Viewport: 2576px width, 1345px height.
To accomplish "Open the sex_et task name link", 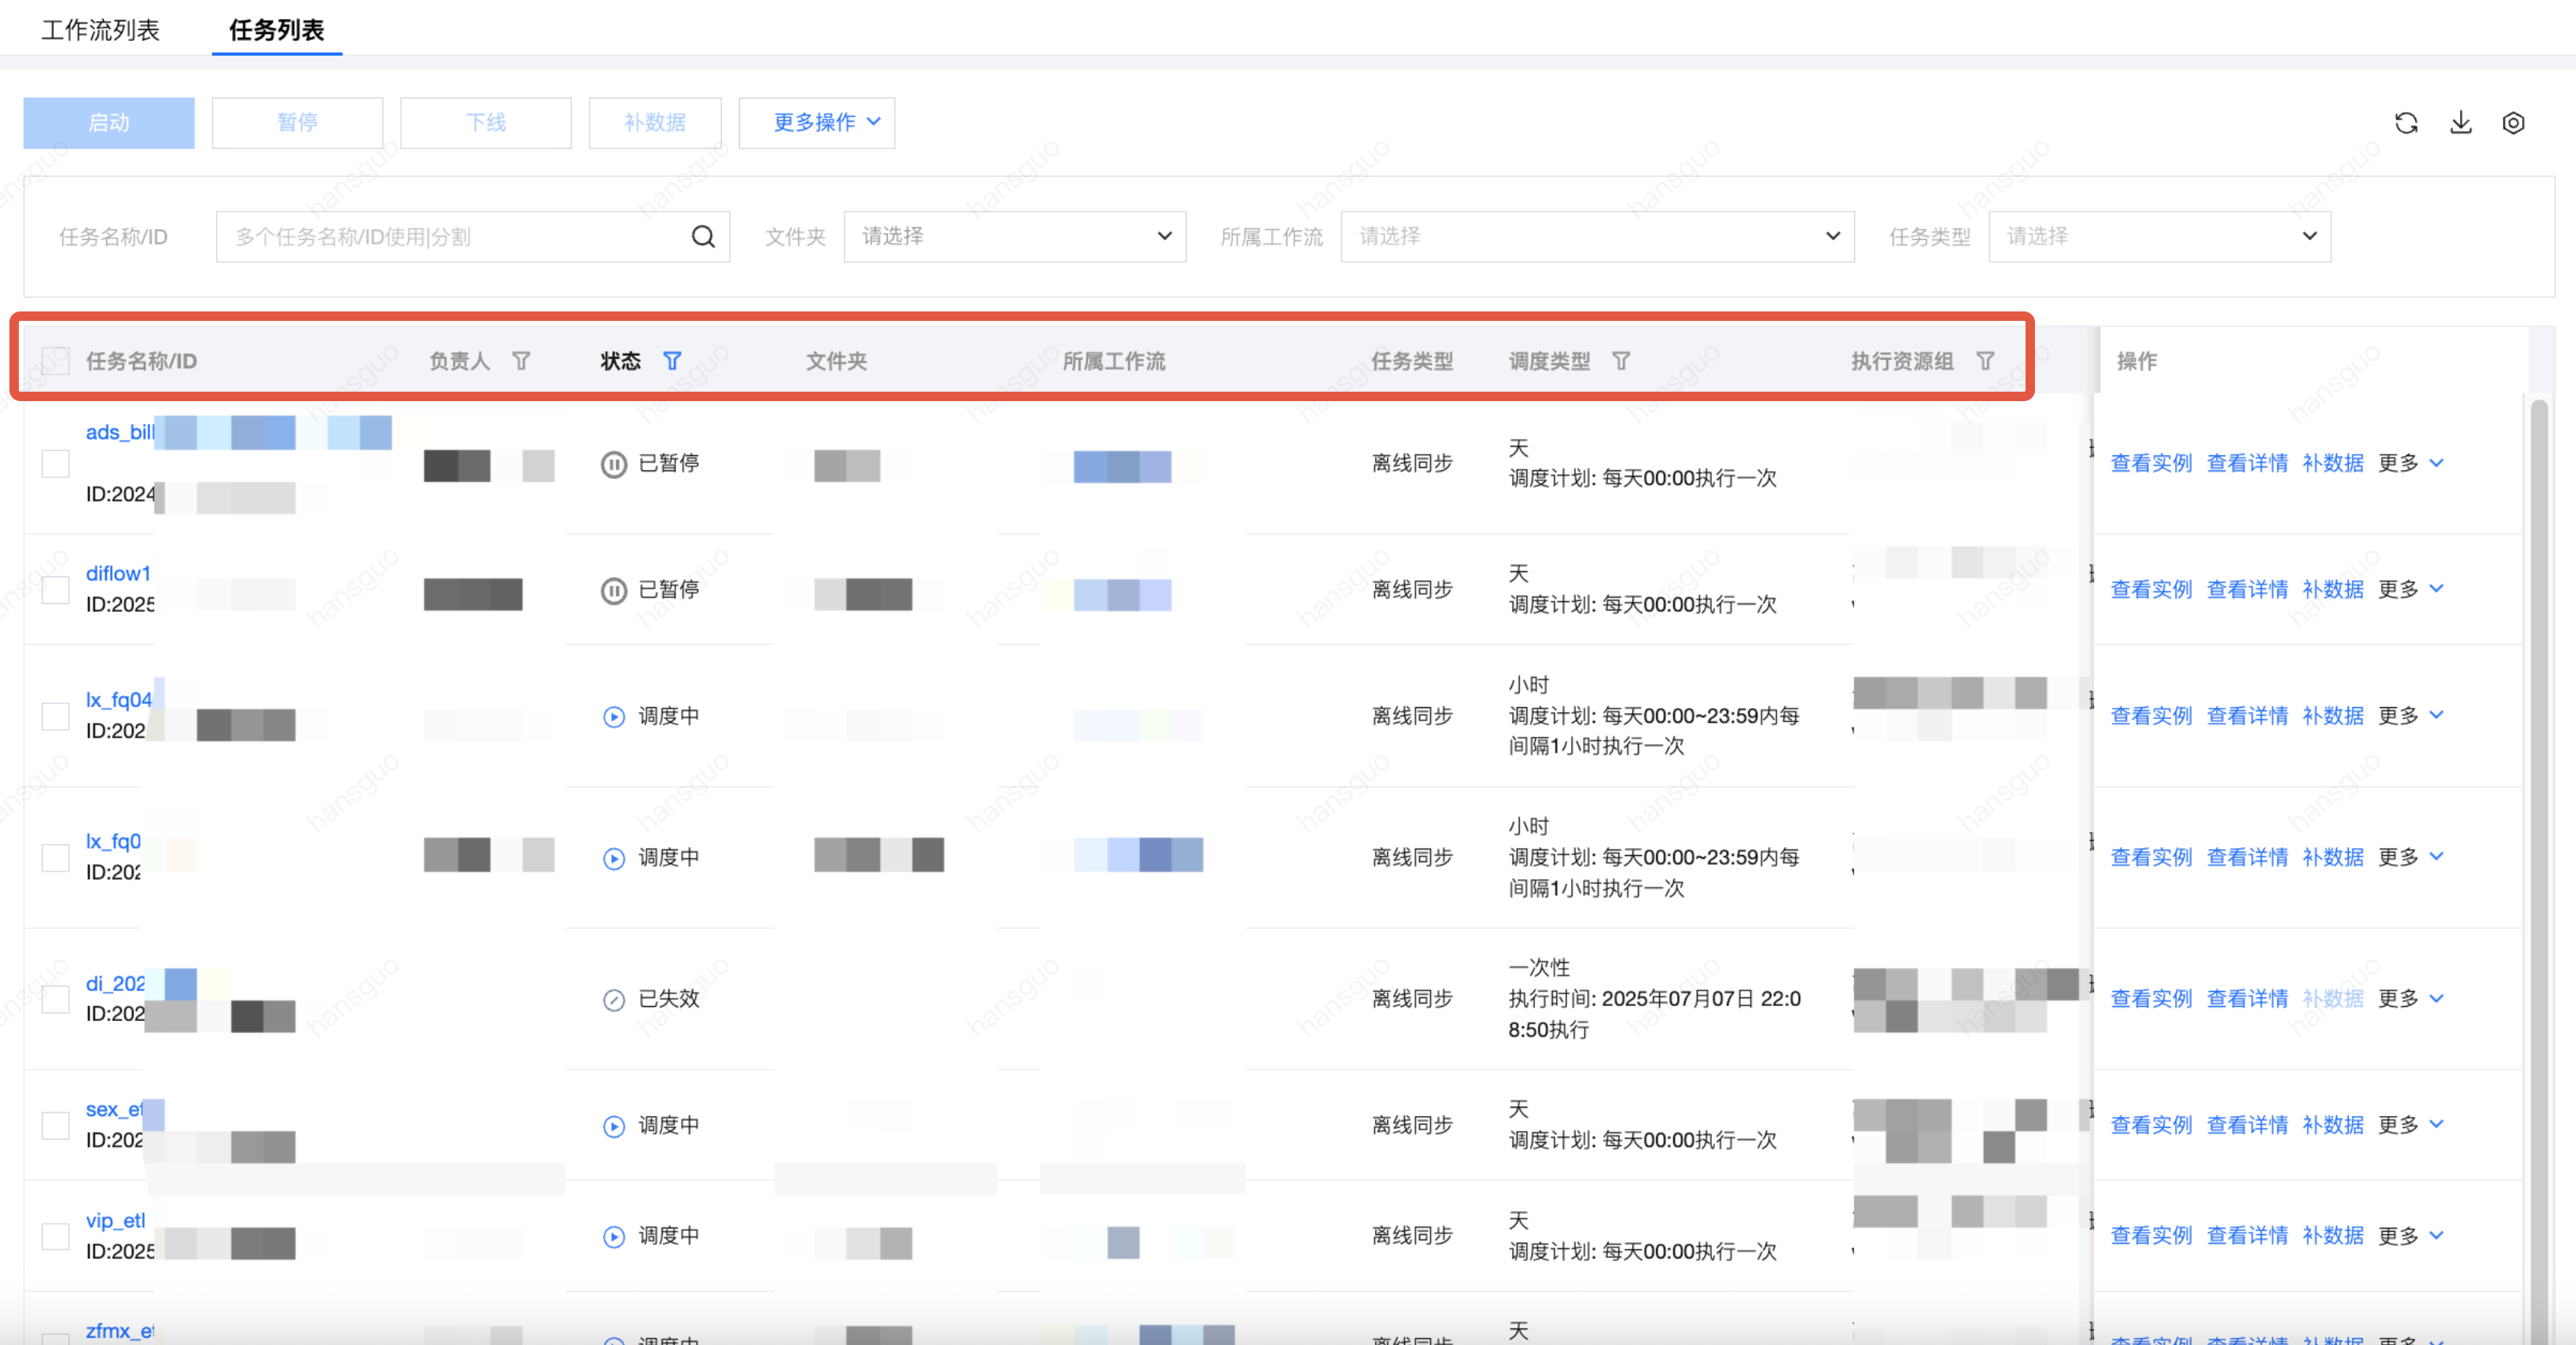I will point(115,1109).
